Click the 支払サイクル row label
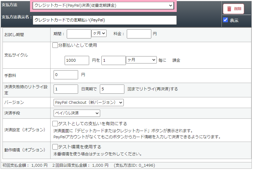 tap(16, 55)
